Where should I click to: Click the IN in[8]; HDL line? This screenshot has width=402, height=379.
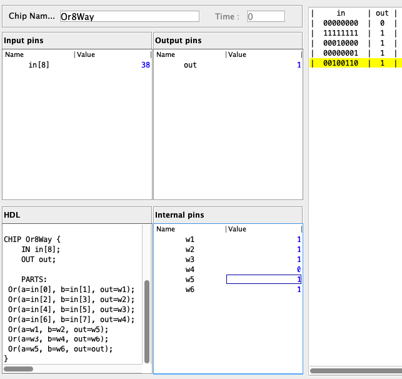[41, 250]
